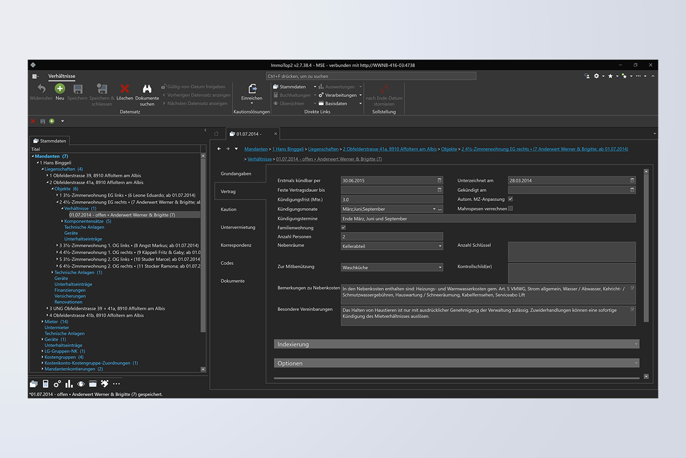
Task: Collapse the Verhältnisse (1) tree branch
Action: tap(63, 208)
